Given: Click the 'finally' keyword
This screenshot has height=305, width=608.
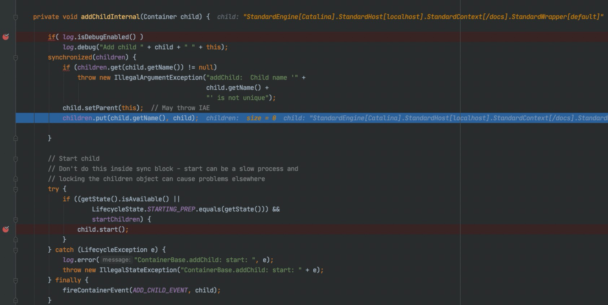Looking at the screenshot, I should pyautogui.click(x=68, y=280).
